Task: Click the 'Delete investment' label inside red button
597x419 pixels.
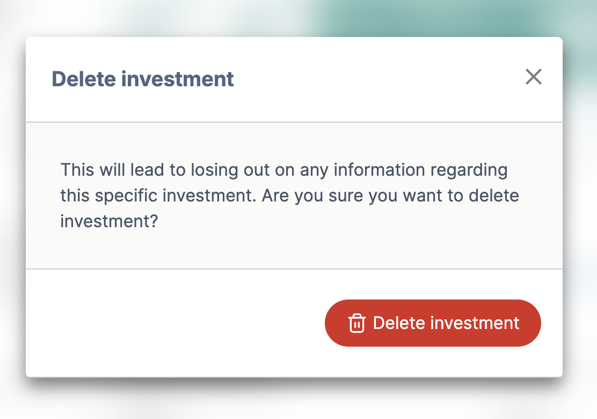Action: (x=446, y=323)
